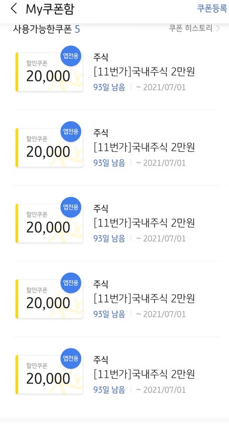Open first [11번가]국내주식 2만원 coupon title
This screenshot has height=424, width=229.
(144, 72)
